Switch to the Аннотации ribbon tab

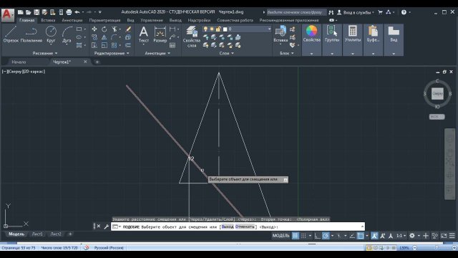click(72, 20)
